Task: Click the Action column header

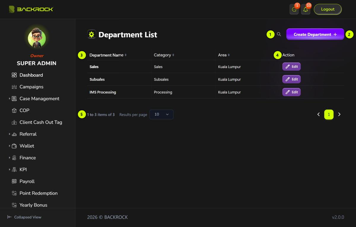Action: point(288,55)
